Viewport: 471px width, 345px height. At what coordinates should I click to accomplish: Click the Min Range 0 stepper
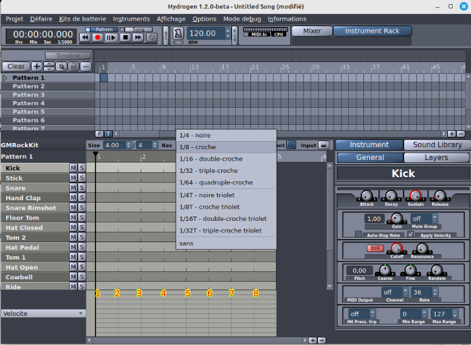424,314
